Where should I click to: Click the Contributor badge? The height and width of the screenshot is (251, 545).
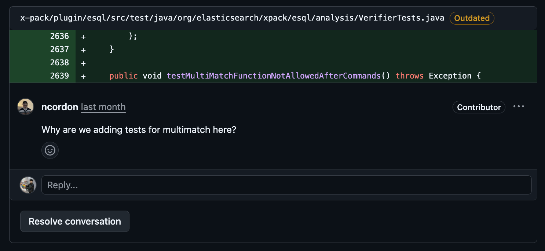[479, 107]
